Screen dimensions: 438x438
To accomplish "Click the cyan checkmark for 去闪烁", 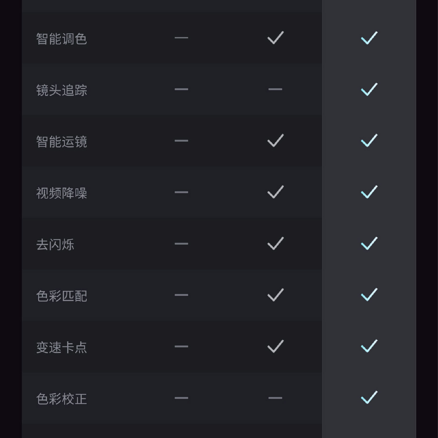I will point(369,244).
